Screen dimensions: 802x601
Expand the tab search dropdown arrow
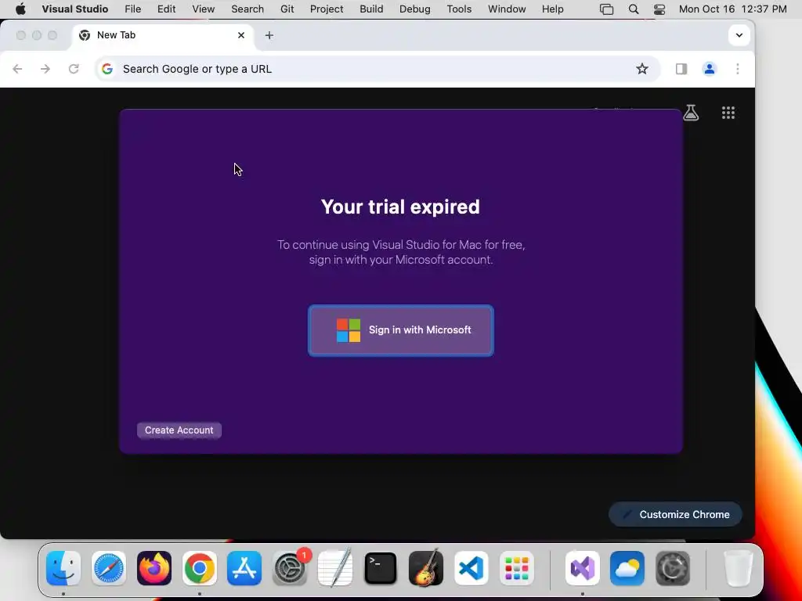click(x=739, y=35)
